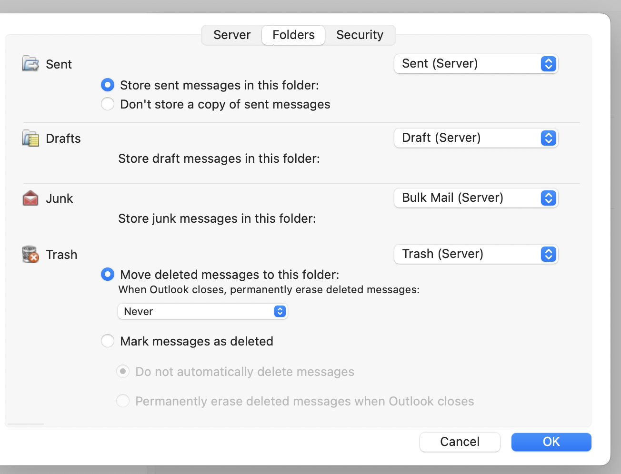Select "Do not automatically delete messages"
Screen dimensions: 621x474
click(123, 371)
